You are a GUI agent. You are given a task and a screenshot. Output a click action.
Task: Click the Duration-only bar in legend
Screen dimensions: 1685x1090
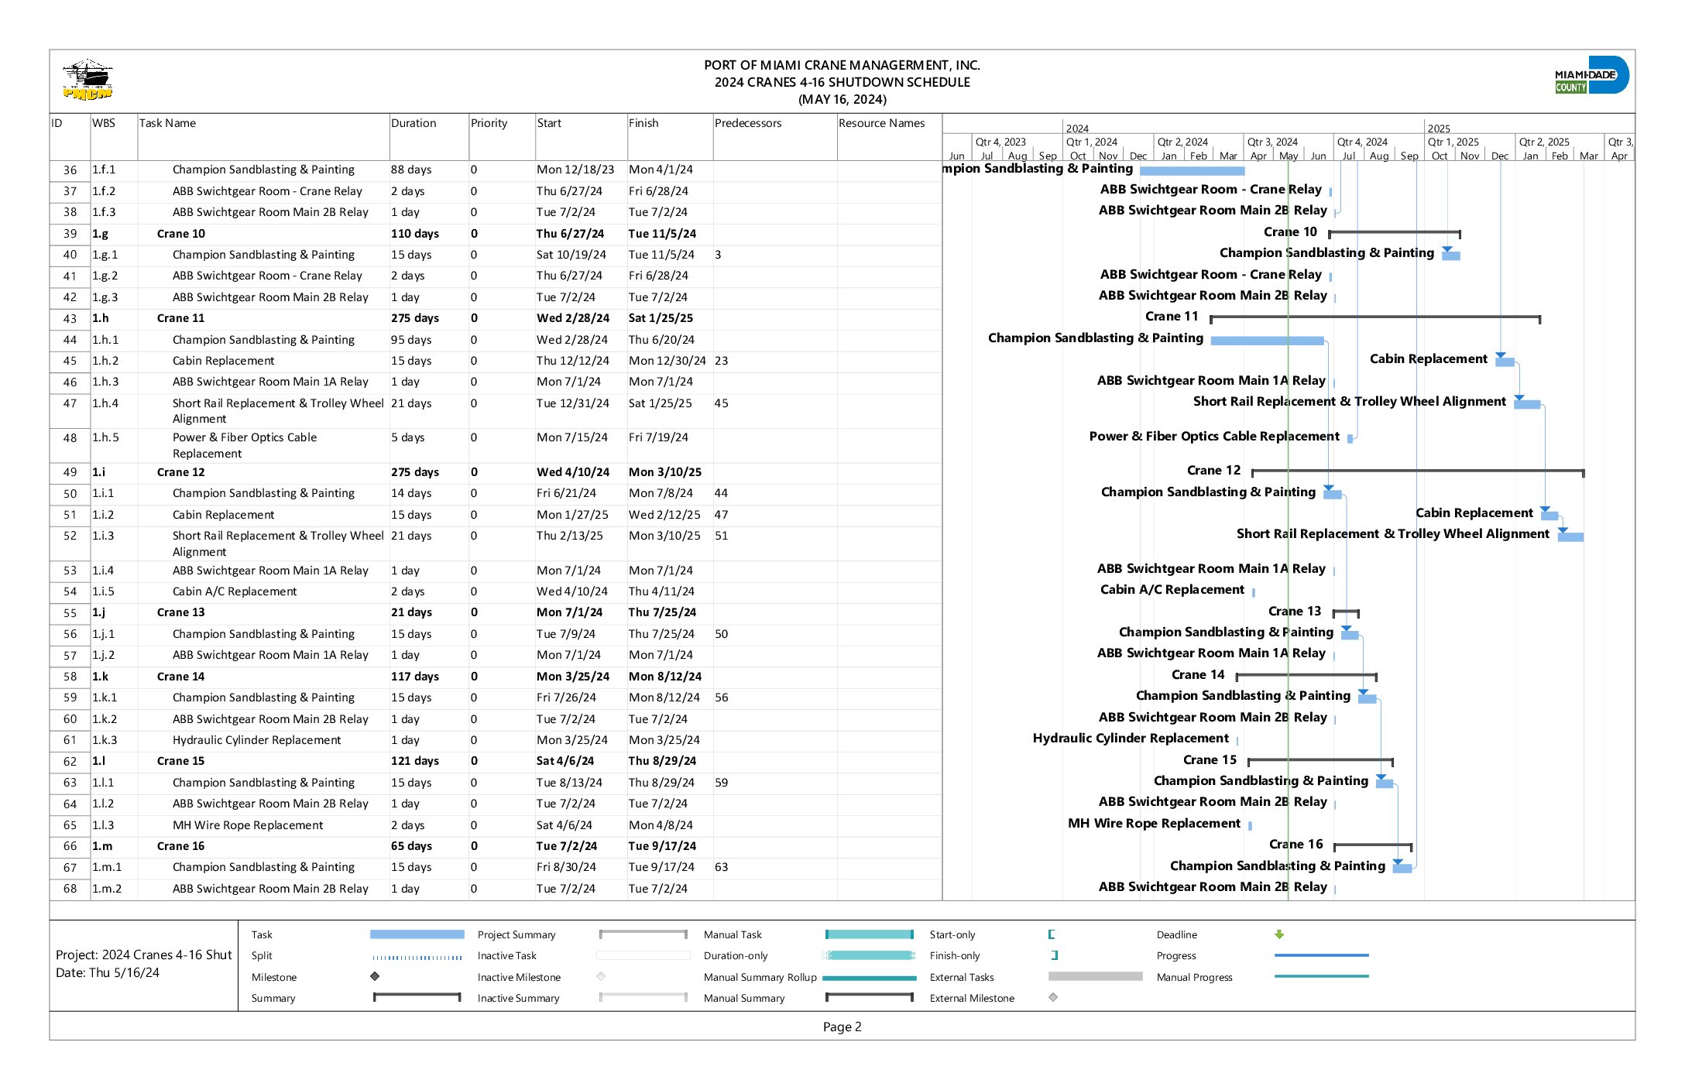pyautogui.click(x=868, y=955)
